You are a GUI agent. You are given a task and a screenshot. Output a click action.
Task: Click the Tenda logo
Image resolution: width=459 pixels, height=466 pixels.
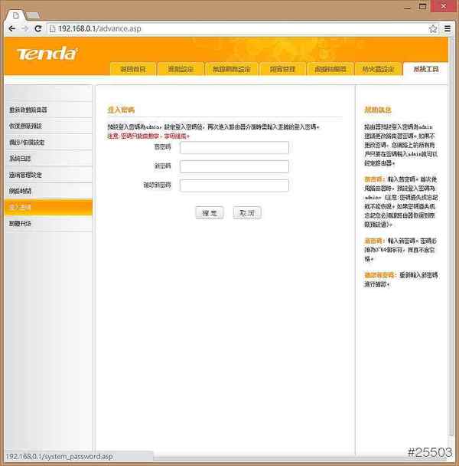[47, 54]
